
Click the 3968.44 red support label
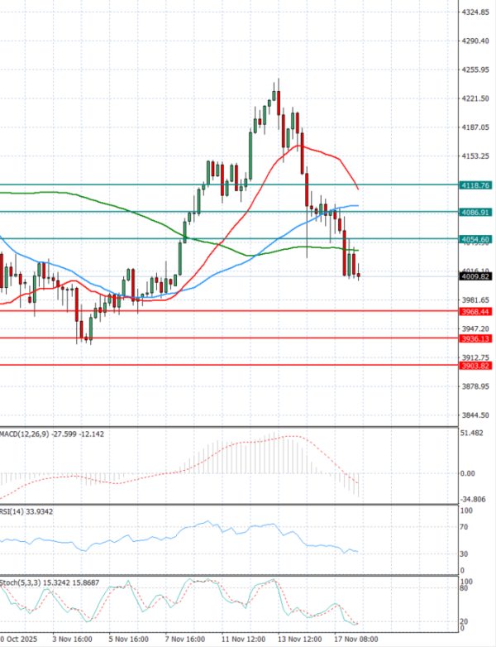coord(475,311)
